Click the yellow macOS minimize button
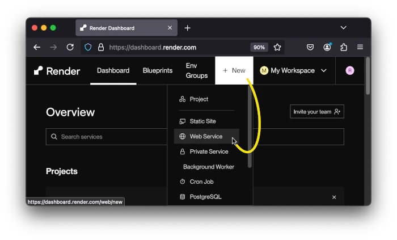 point(44,28)
